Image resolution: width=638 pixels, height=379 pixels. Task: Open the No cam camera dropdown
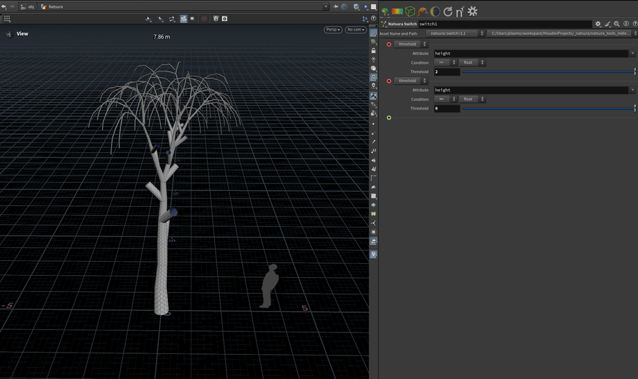pos(356,30)
